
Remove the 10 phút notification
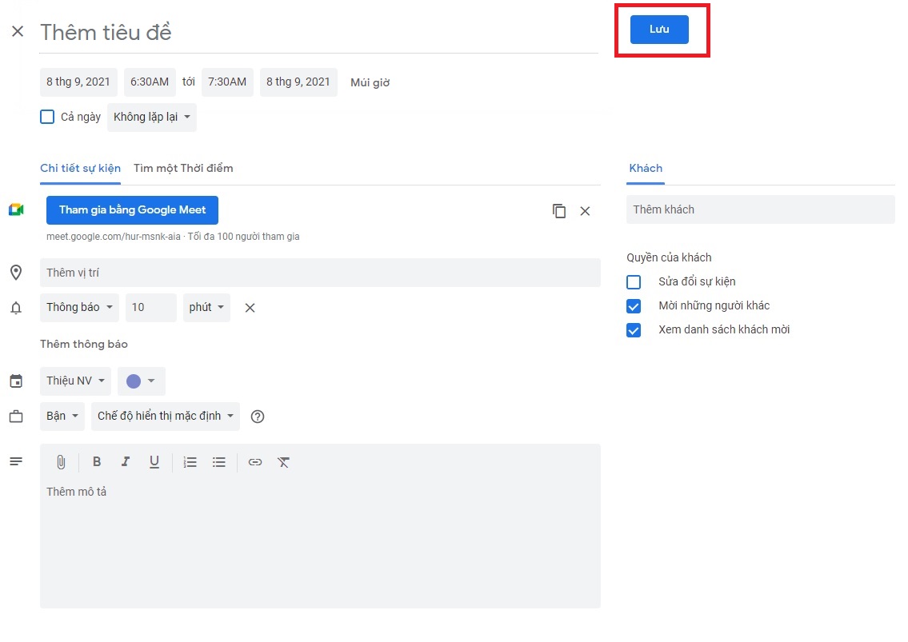pyautogui.click(x=250, y=308)
